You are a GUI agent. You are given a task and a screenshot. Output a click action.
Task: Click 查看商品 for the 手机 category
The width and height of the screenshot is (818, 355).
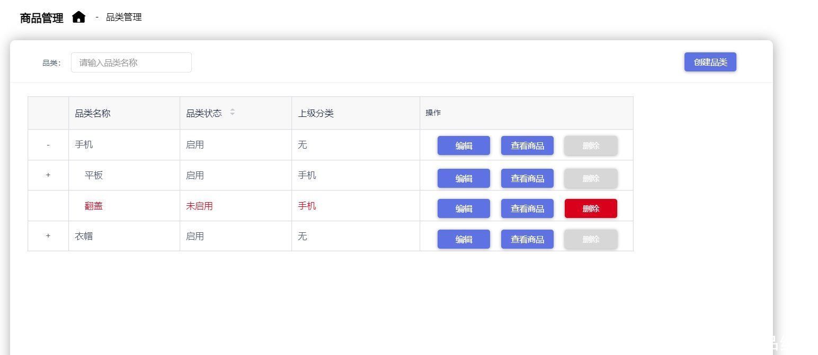click(x=527, y=145)
